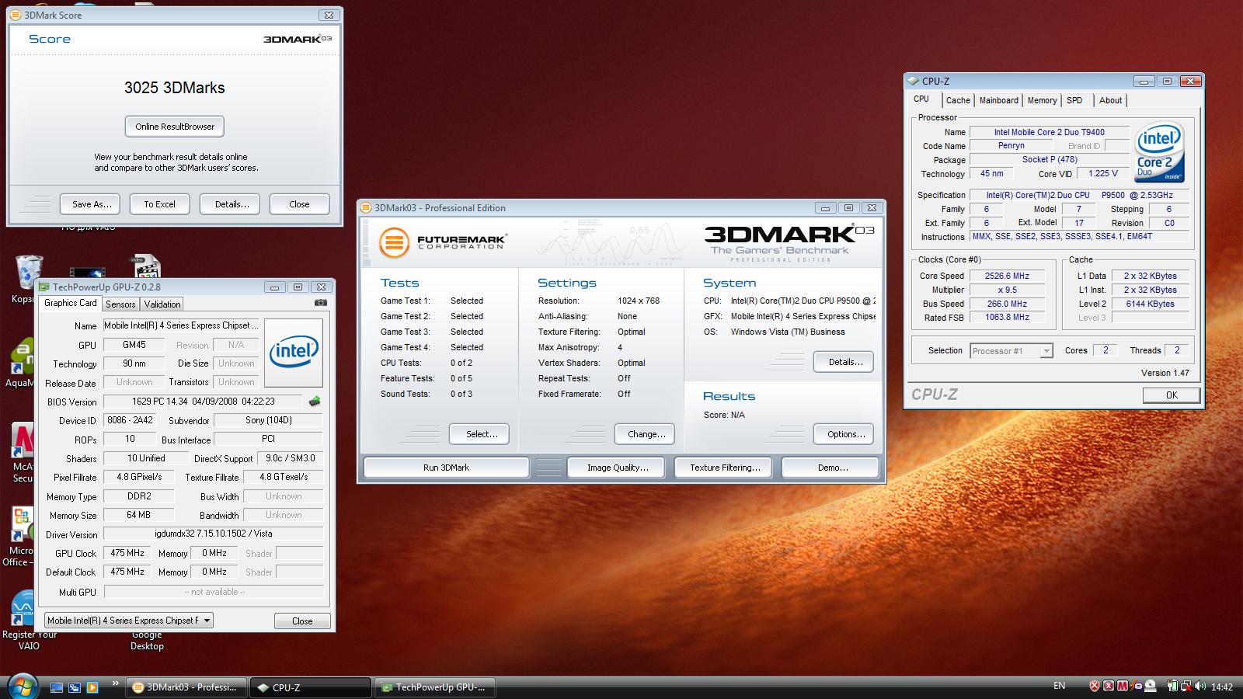
Task: Select GPU-Z Graphics Card tab
Action: 70,303
